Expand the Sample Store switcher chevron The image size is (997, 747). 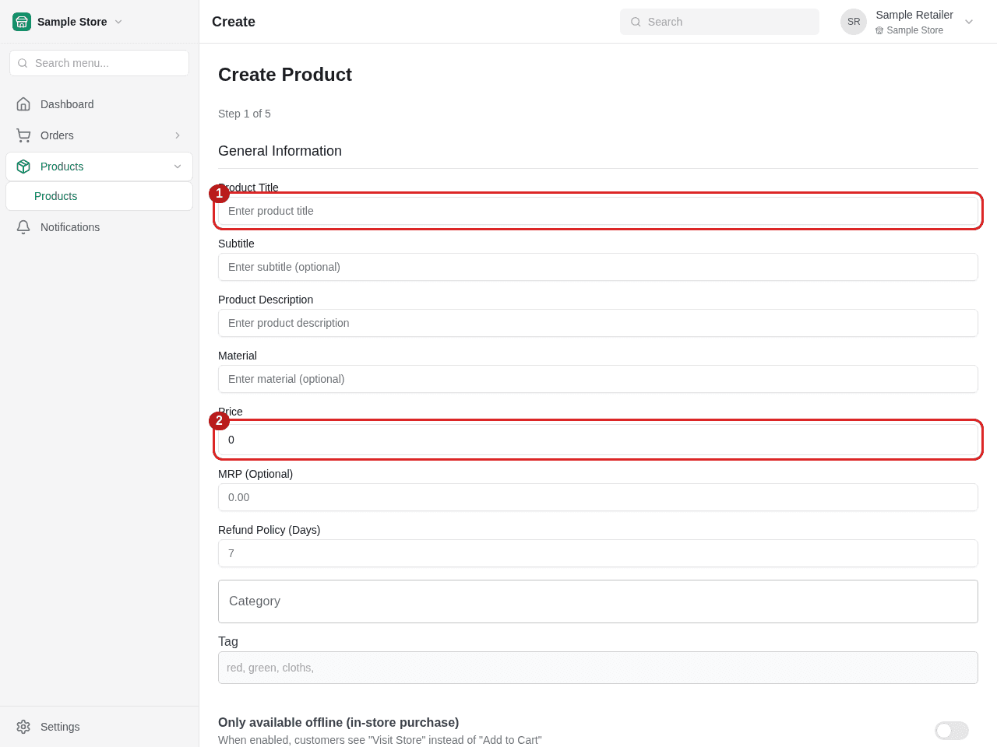coord(118,22)
